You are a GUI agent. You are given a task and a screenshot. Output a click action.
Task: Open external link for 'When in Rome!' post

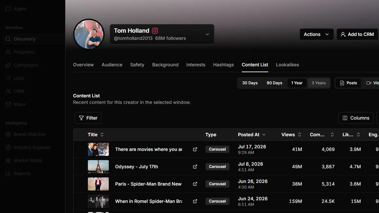pos(195,201)
